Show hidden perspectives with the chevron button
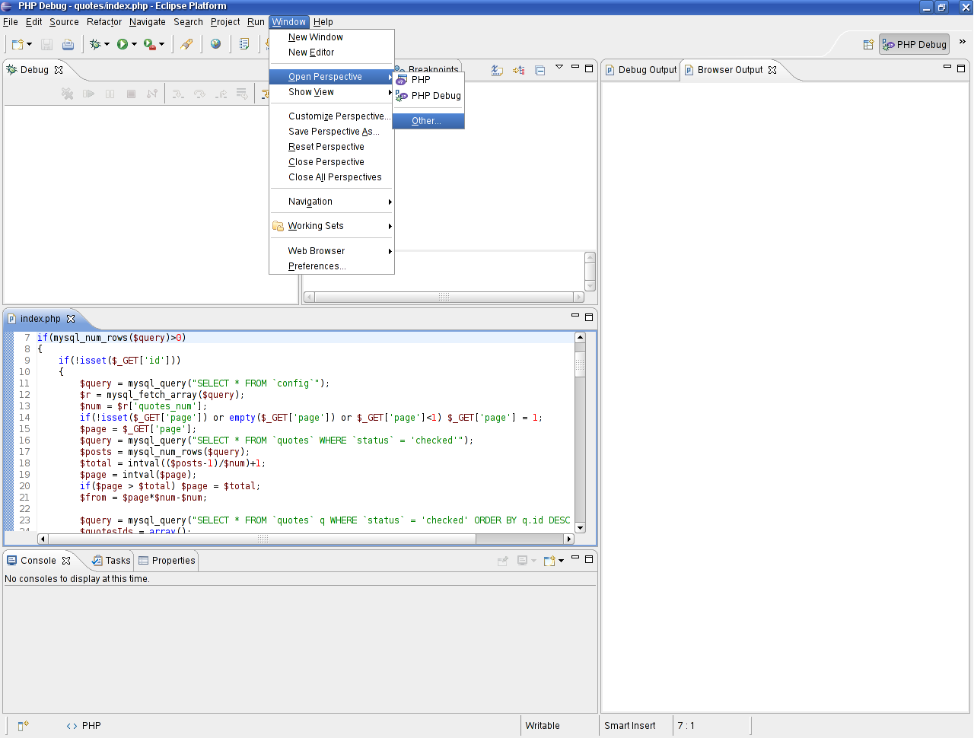This screenshot has width=974, height=738. click(962, 42)
